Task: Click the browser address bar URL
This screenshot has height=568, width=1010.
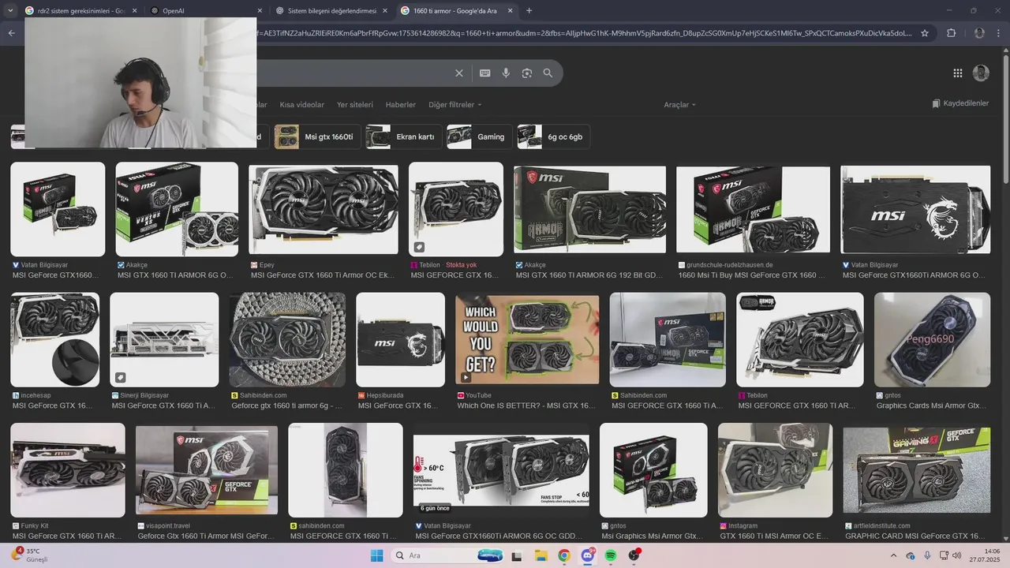Action: pos(584,33)
